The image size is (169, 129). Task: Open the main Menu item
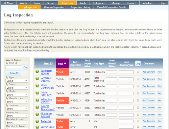tap(9, 3)
